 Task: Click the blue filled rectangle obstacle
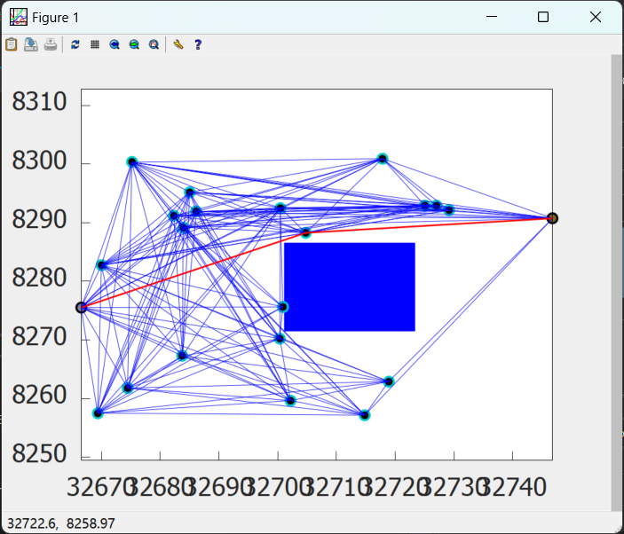[350, 287]
